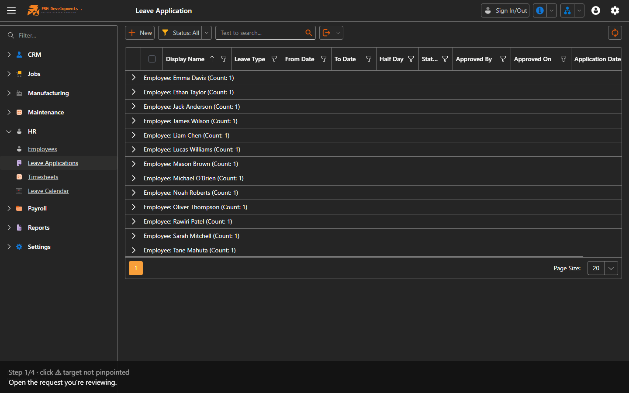Click the orange search magnifier button

309,33
